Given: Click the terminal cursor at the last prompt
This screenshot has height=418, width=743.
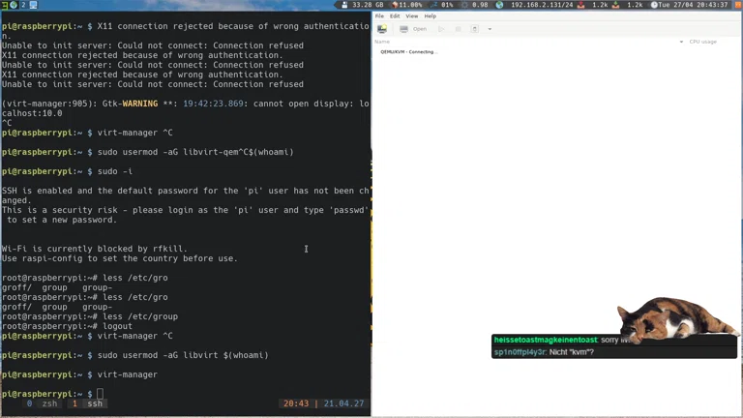Looking at the screenshot, I should tap(100, 394).
